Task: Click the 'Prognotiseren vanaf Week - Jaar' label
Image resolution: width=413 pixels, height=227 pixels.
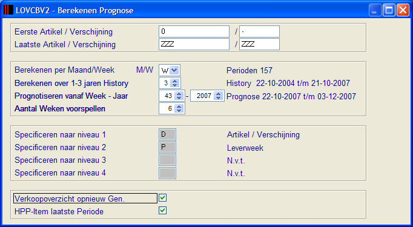Action: pyautogui.click(x=71, y=96)
